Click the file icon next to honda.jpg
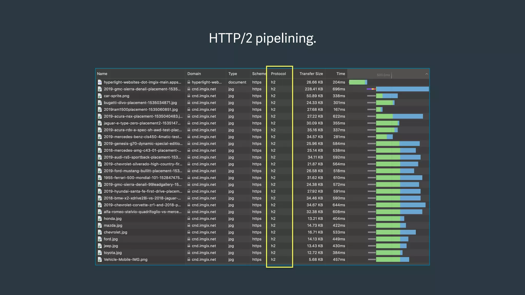This screenshot has width=525, height=295. [x=100, y=218]
